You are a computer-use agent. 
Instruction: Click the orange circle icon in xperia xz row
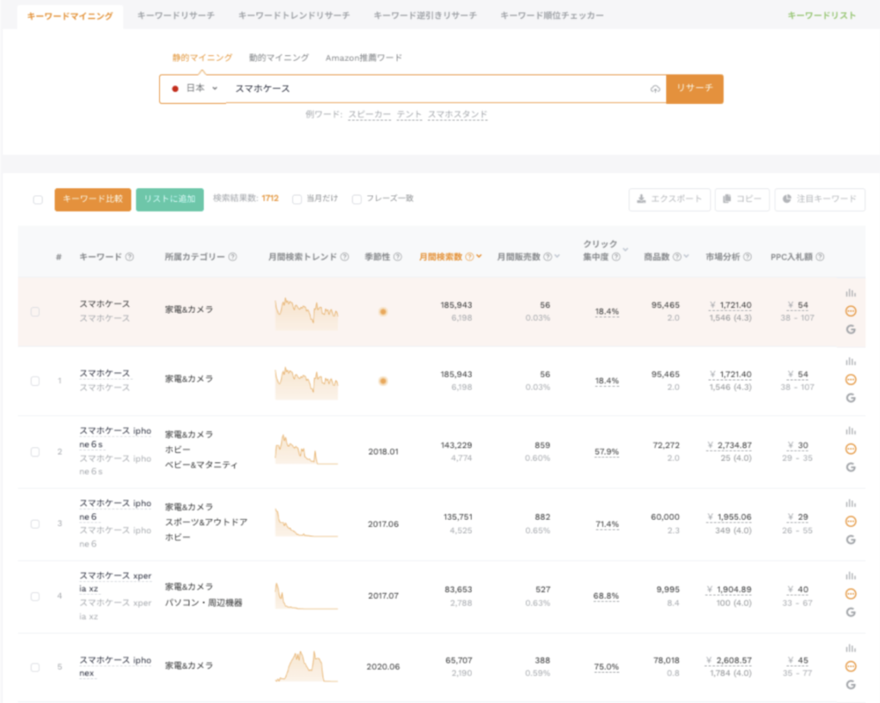point(851,594)
